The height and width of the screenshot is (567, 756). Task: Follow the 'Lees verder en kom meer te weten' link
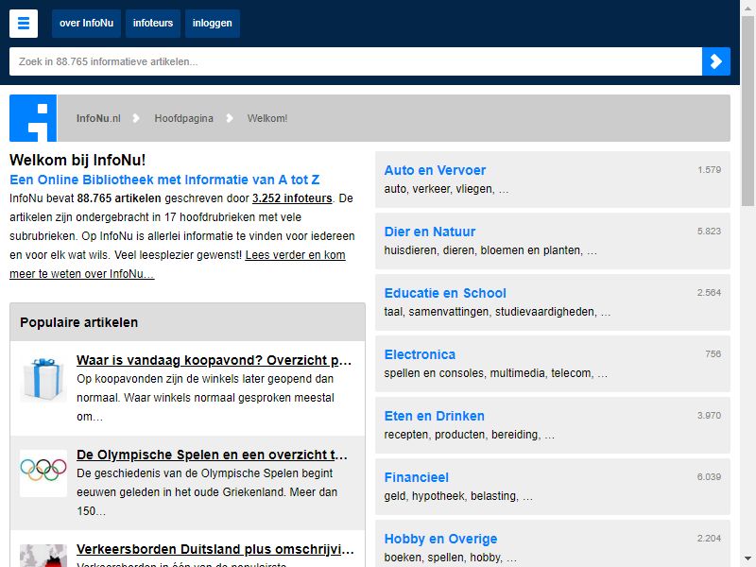pyautogui.click(x=178, y=265)
